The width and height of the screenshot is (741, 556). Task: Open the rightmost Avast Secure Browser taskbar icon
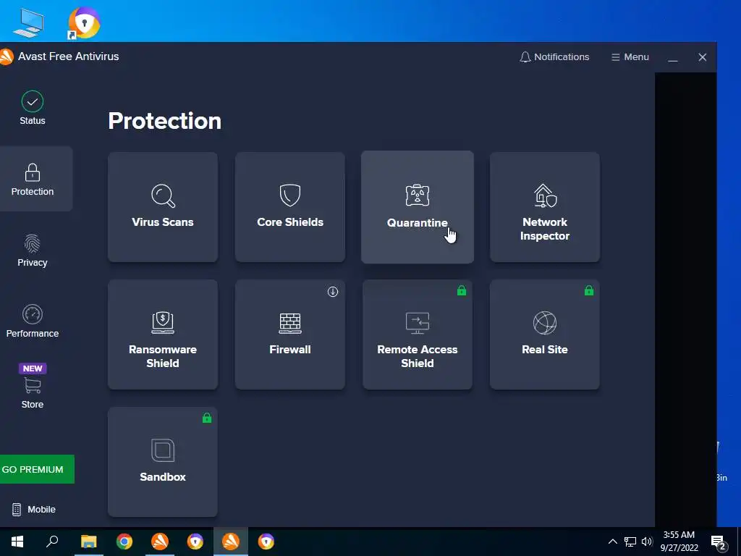point(266,542)
